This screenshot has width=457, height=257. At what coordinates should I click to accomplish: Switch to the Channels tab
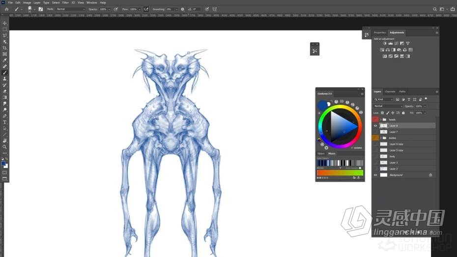pyautogui.click(x=390, y=91)
